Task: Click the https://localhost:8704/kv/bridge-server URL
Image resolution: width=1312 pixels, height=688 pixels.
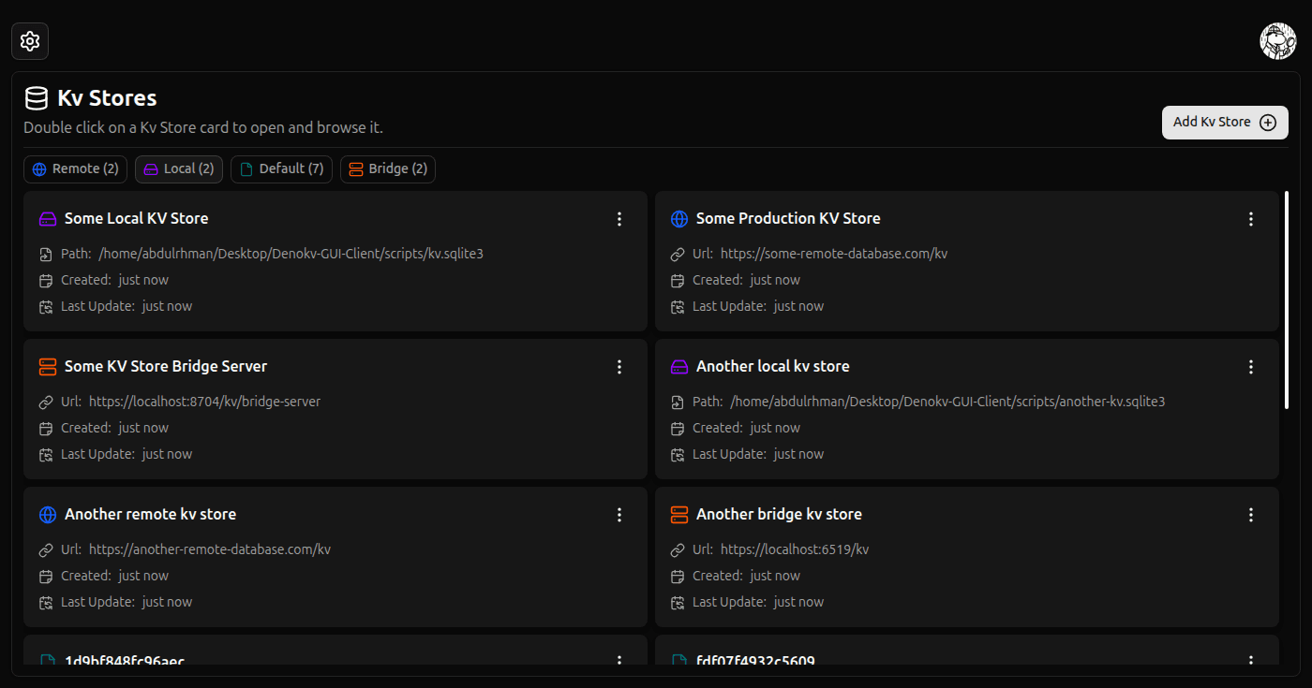Action: (205, 402)
